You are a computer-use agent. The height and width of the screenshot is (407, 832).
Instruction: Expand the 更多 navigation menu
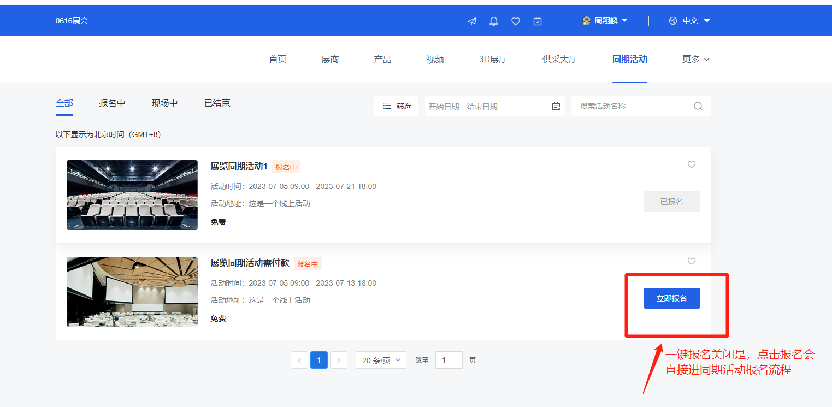pos(695,59)
